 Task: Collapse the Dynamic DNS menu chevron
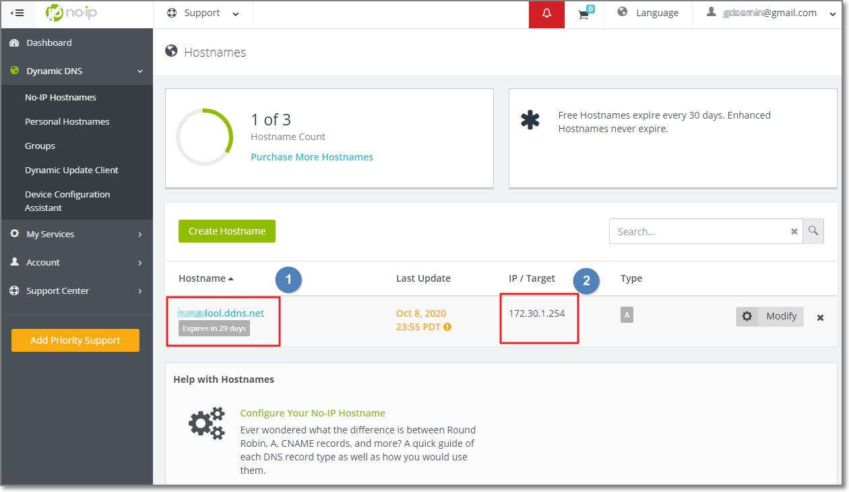140,71
